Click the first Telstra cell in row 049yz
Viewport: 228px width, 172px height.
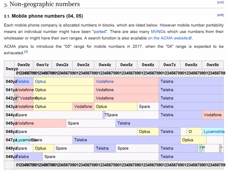(28, 157)
